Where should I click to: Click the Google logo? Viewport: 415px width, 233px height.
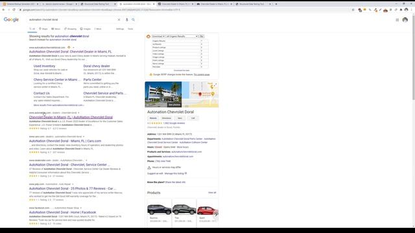coord(11,20)
